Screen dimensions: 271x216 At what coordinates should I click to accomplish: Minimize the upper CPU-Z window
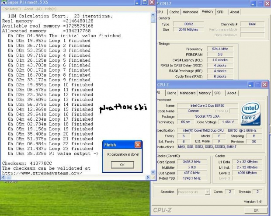pyautogui.click(x=253, y=4)
